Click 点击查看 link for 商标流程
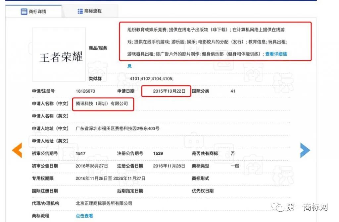Viewport: 339px width, 222px height. tap(84, 216)
